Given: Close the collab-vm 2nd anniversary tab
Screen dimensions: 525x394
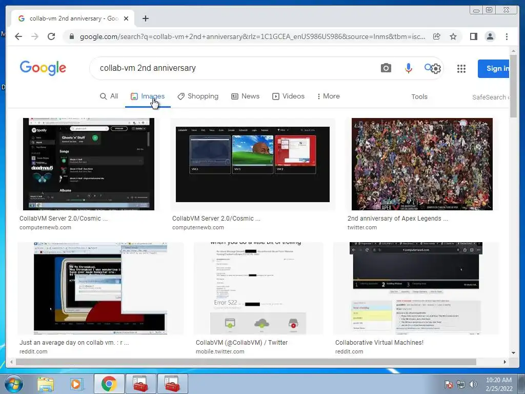Looking at the screenshot, I should point(126,18).
